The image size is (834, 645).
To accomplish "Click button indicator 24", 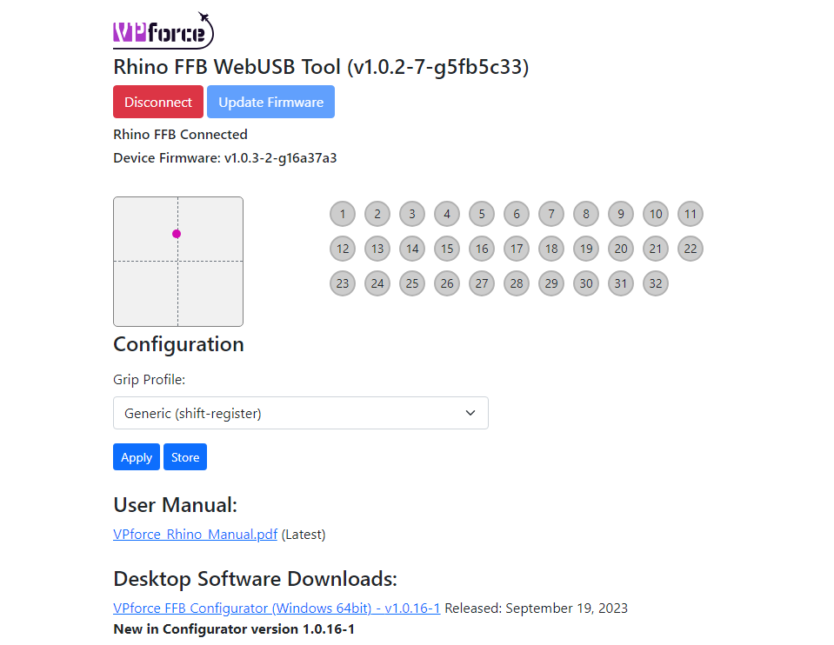I will click(377, 283).
